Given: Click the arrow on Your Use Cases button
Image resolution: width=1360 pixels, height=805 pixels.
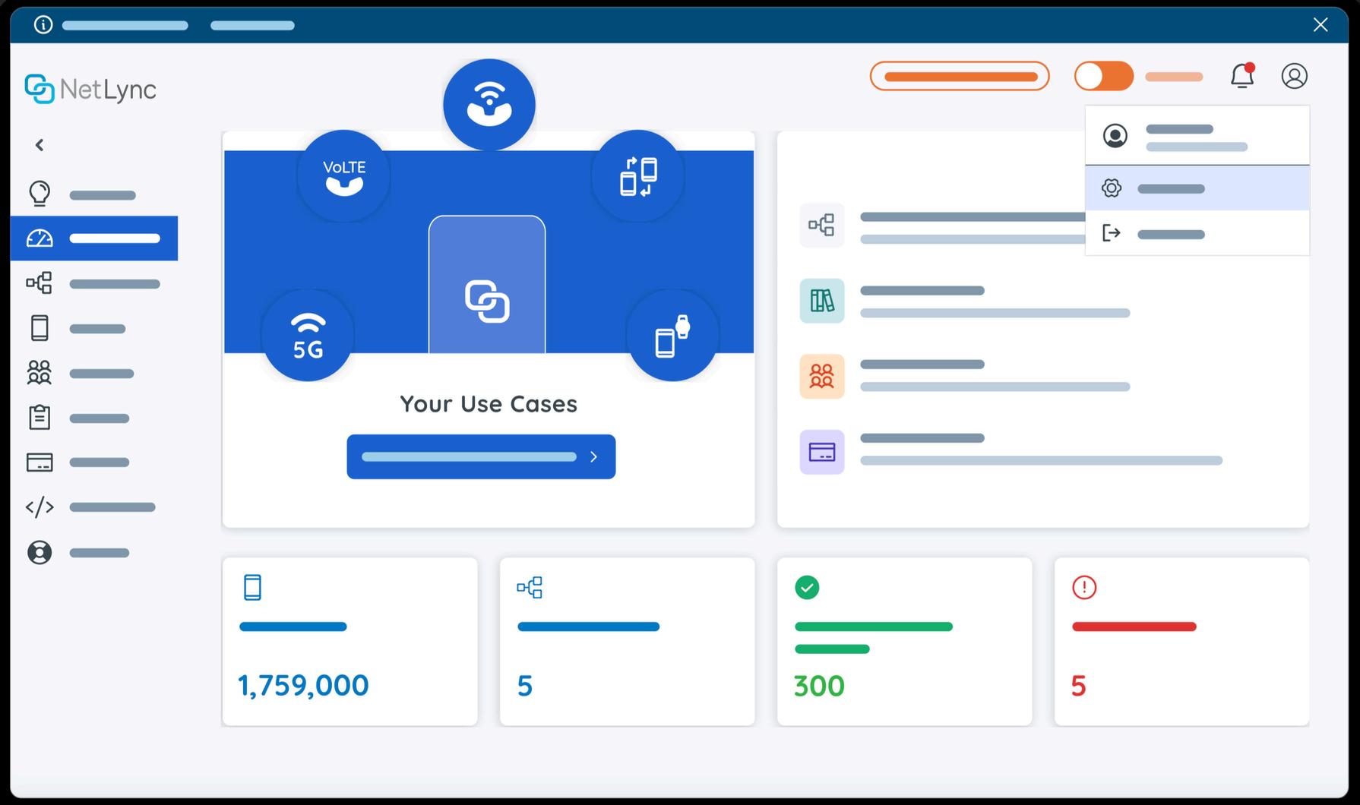Looking at the screenshot, I should [593, 456].
